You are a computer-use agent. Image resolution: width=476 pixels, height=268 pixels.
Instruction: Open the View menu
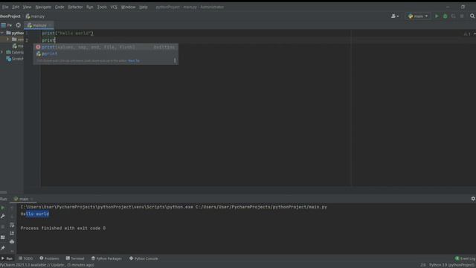point(27,7)
